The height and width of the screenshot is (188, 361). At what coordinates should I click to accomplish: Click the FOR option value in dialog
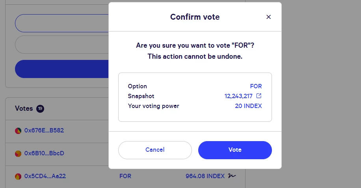[x=256, y=86]
